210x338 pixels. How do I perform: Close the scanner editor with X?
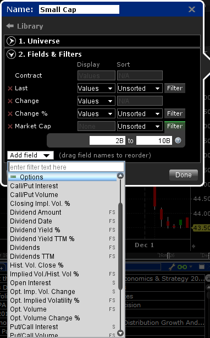[192, 9]
